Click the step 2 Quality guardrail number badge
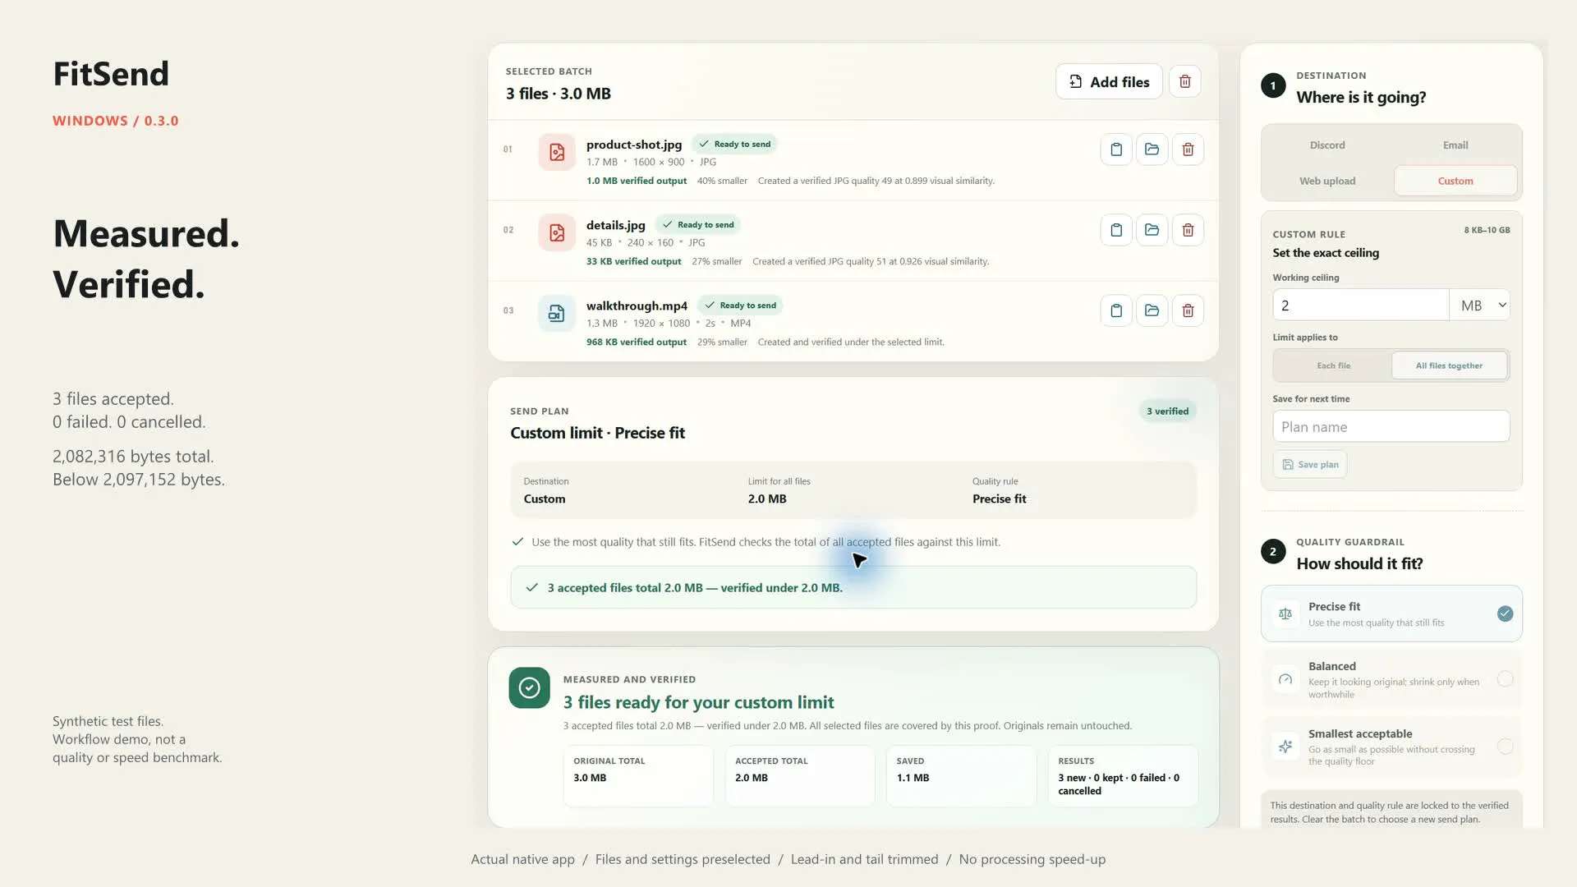The width and height of the screenshot is (1577, 887). click(1273, 552)
